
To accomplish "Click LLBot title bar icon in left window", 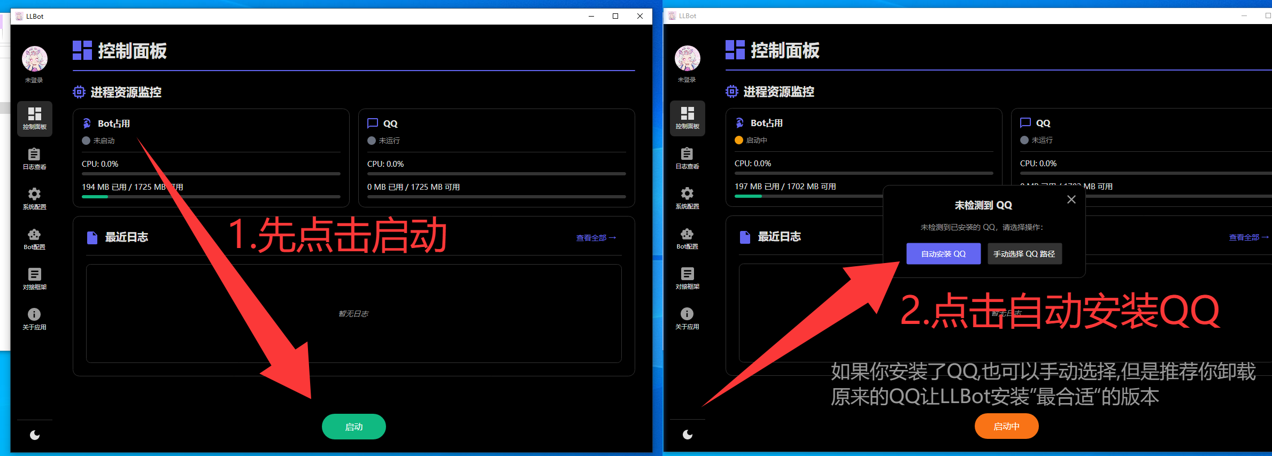I will [x=19, y=16].
